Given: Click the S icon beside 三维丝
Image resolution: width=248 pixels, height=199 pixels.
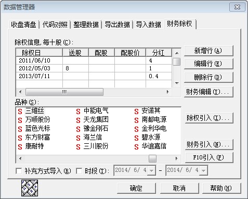Looking at the screenshot, I should point(20,111).
